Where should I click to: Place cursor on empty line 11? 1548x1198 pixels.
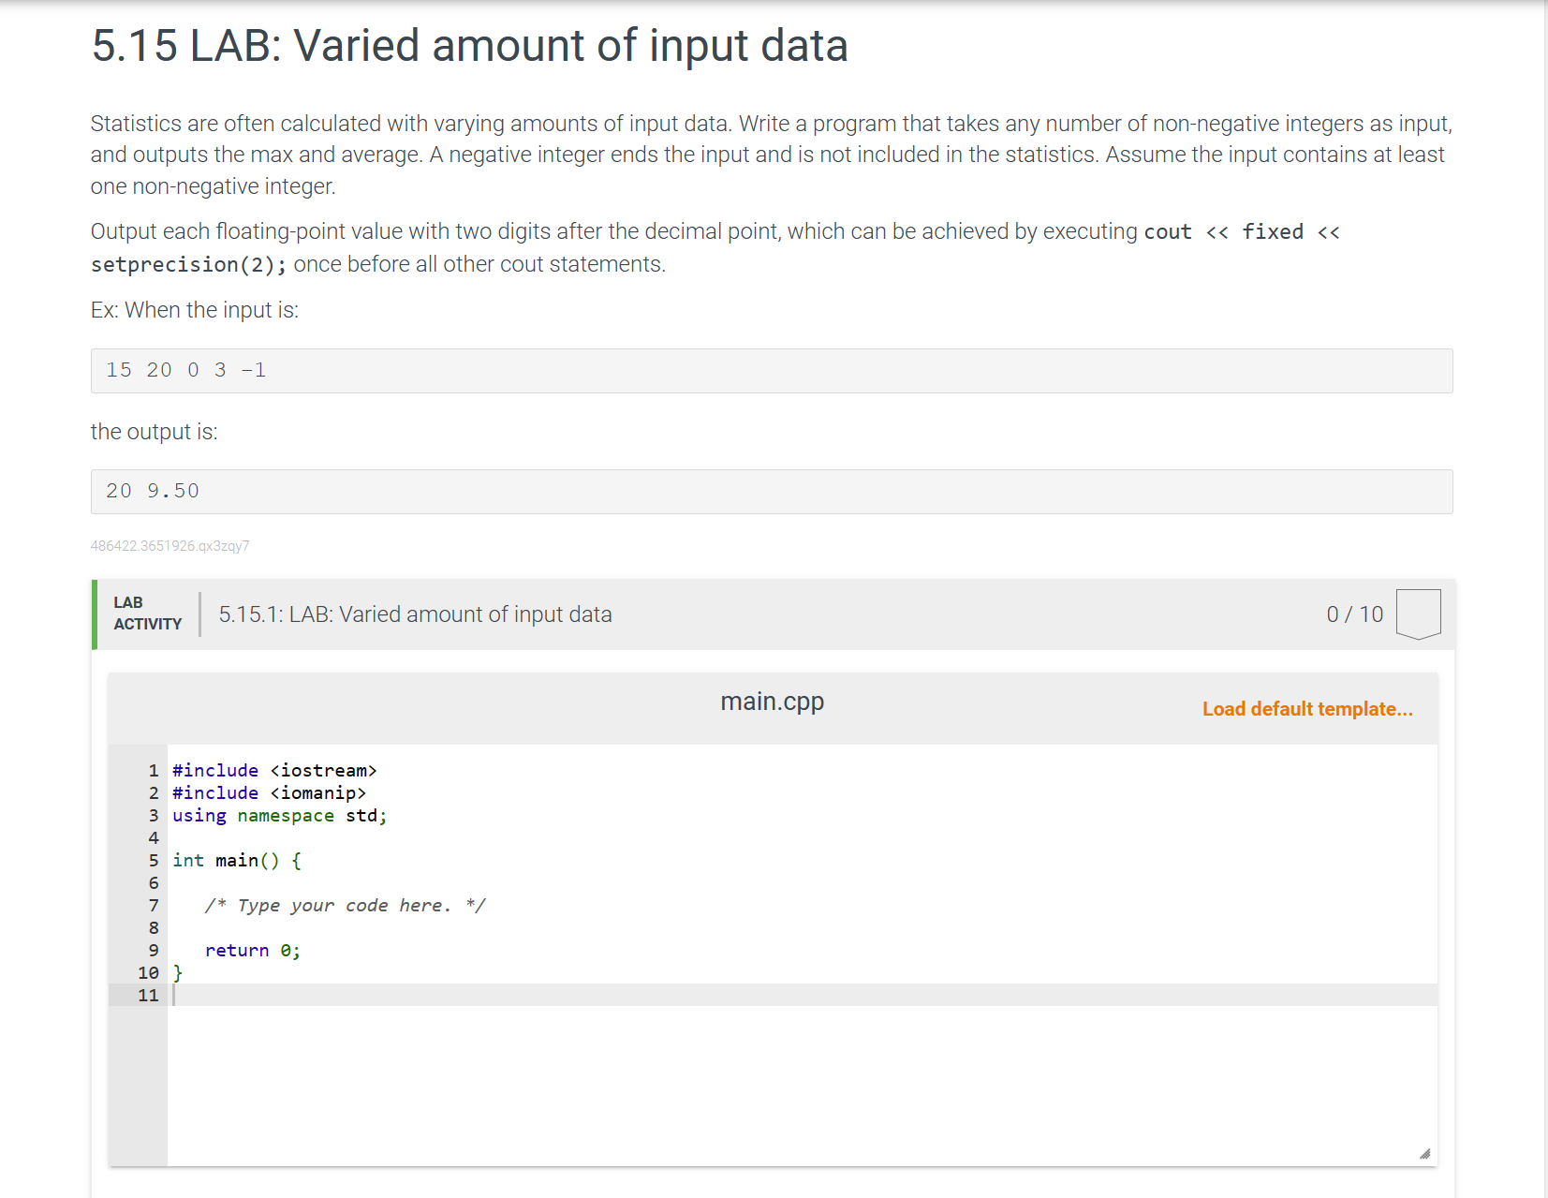(562, 995)
